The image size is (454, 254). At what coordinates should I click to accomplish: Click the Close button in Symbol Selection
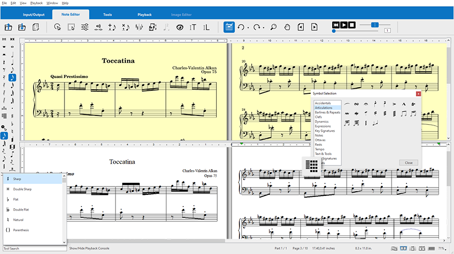pos(409,163)
